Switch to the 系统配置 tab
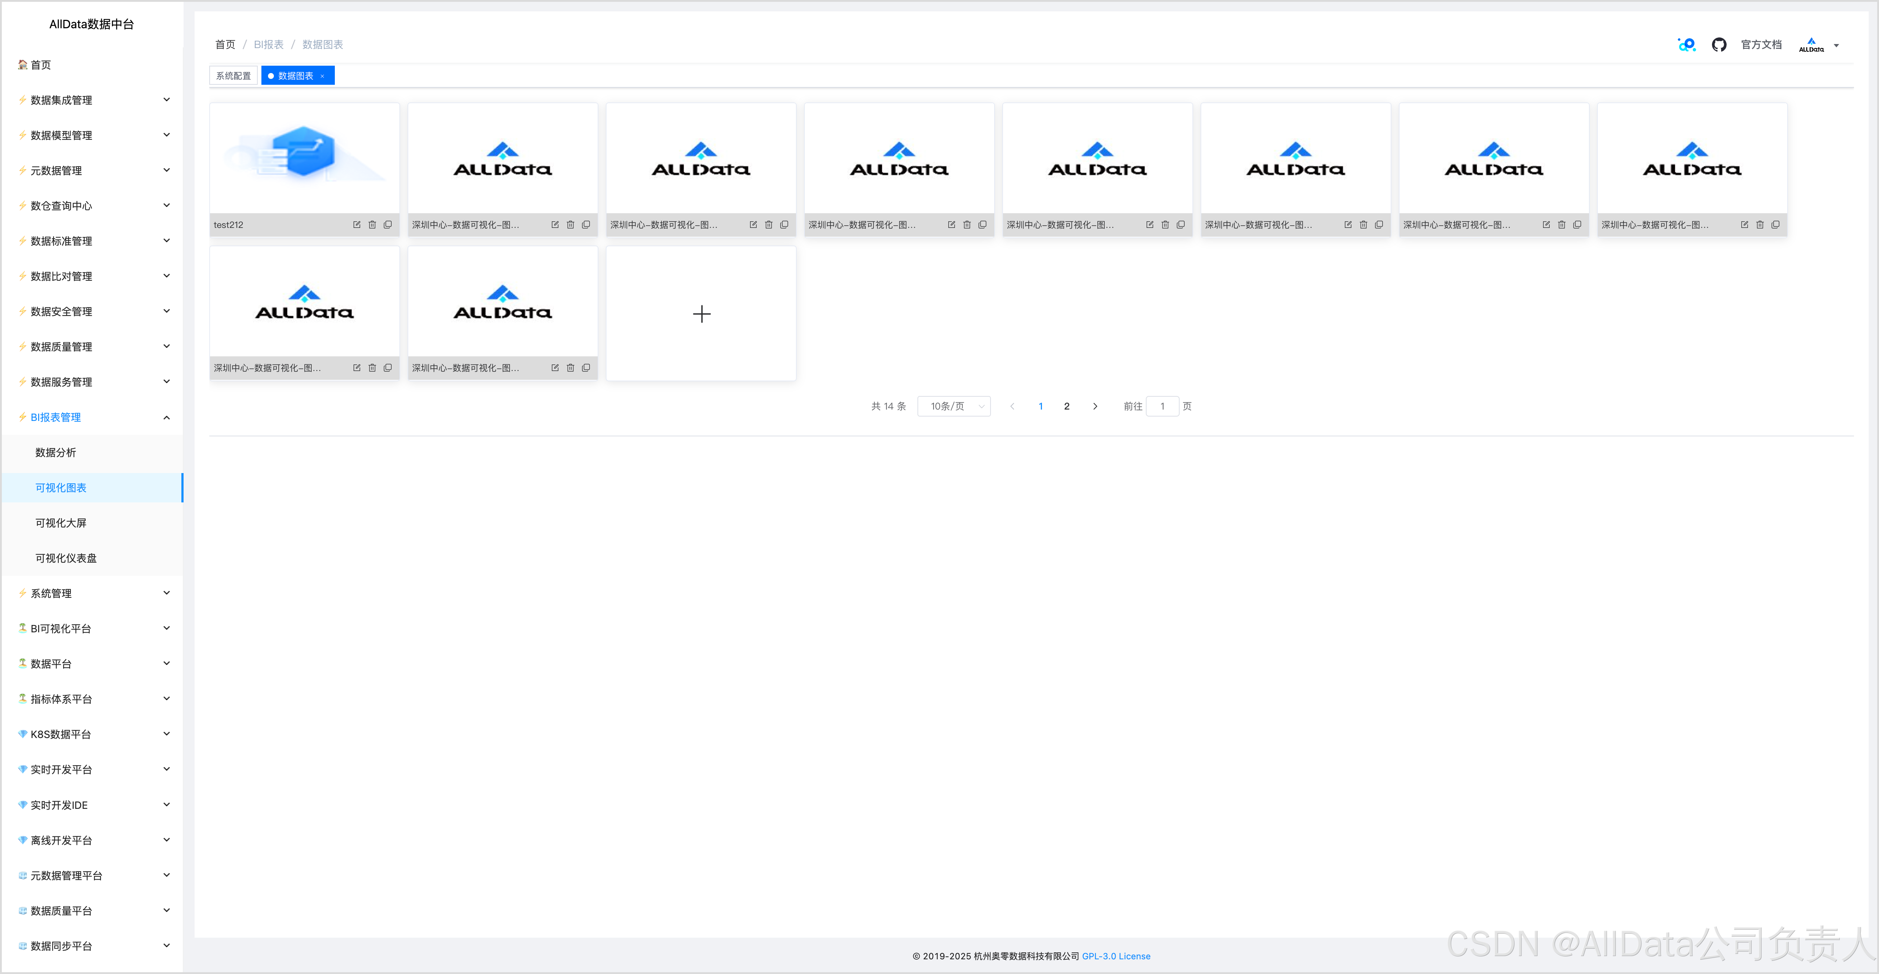 pyautogui.click(x=233, y=76)
